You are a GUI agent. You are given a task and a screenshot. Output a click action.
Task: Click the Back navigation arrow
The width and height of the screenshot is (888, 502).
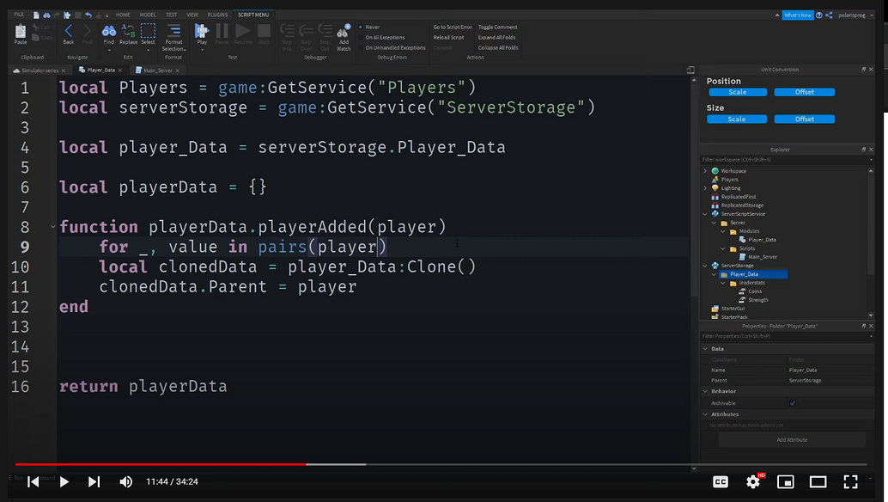tap(69, 32)
